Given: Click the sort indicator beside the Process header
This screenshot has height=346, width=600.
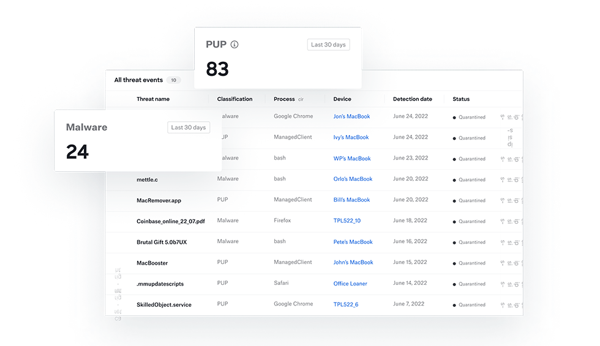Looking at the screenshot, I should tap(301, 99).
